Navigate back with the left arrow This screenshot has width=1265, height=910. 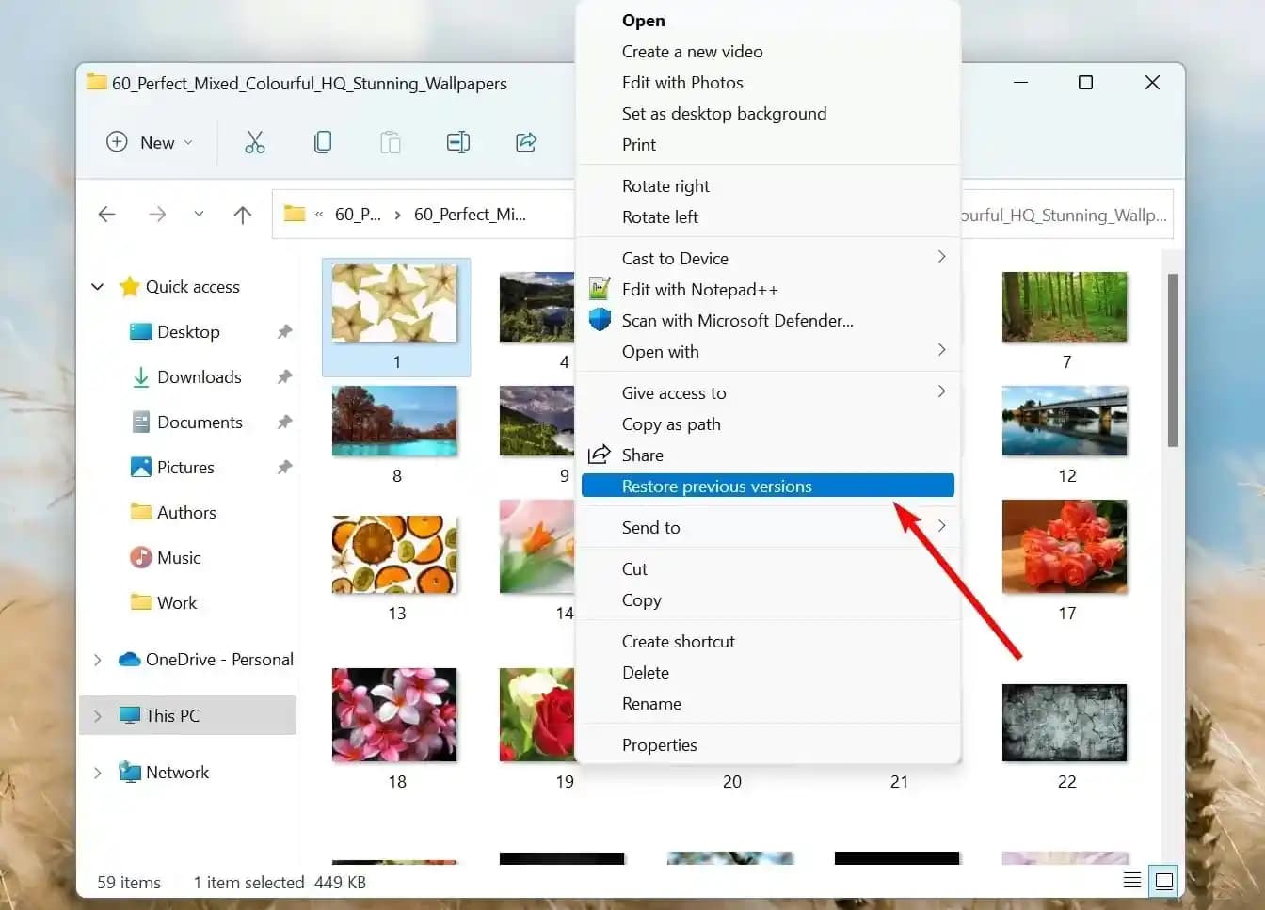point(107,215)
